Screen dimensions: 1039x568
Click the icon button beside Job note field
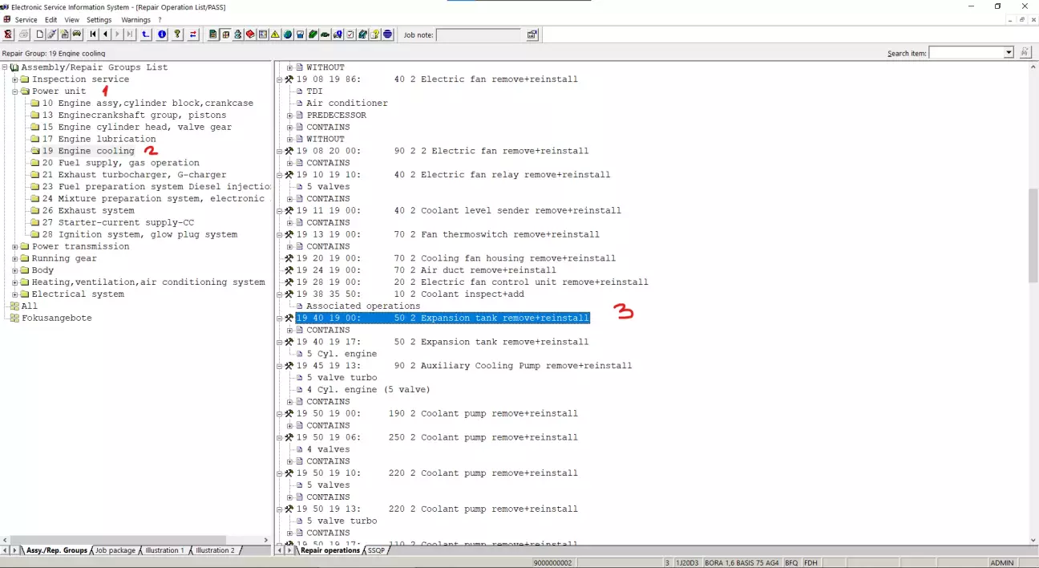pos(532,34)
